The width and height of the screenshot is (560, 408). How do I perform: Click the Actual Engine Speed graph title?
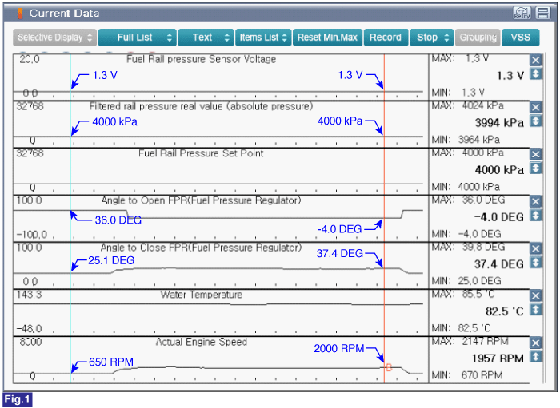coord(202,342)
